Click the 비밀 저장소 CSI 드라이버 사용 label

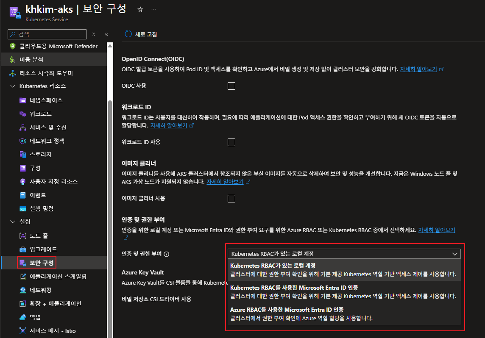[x=156, y=299]
